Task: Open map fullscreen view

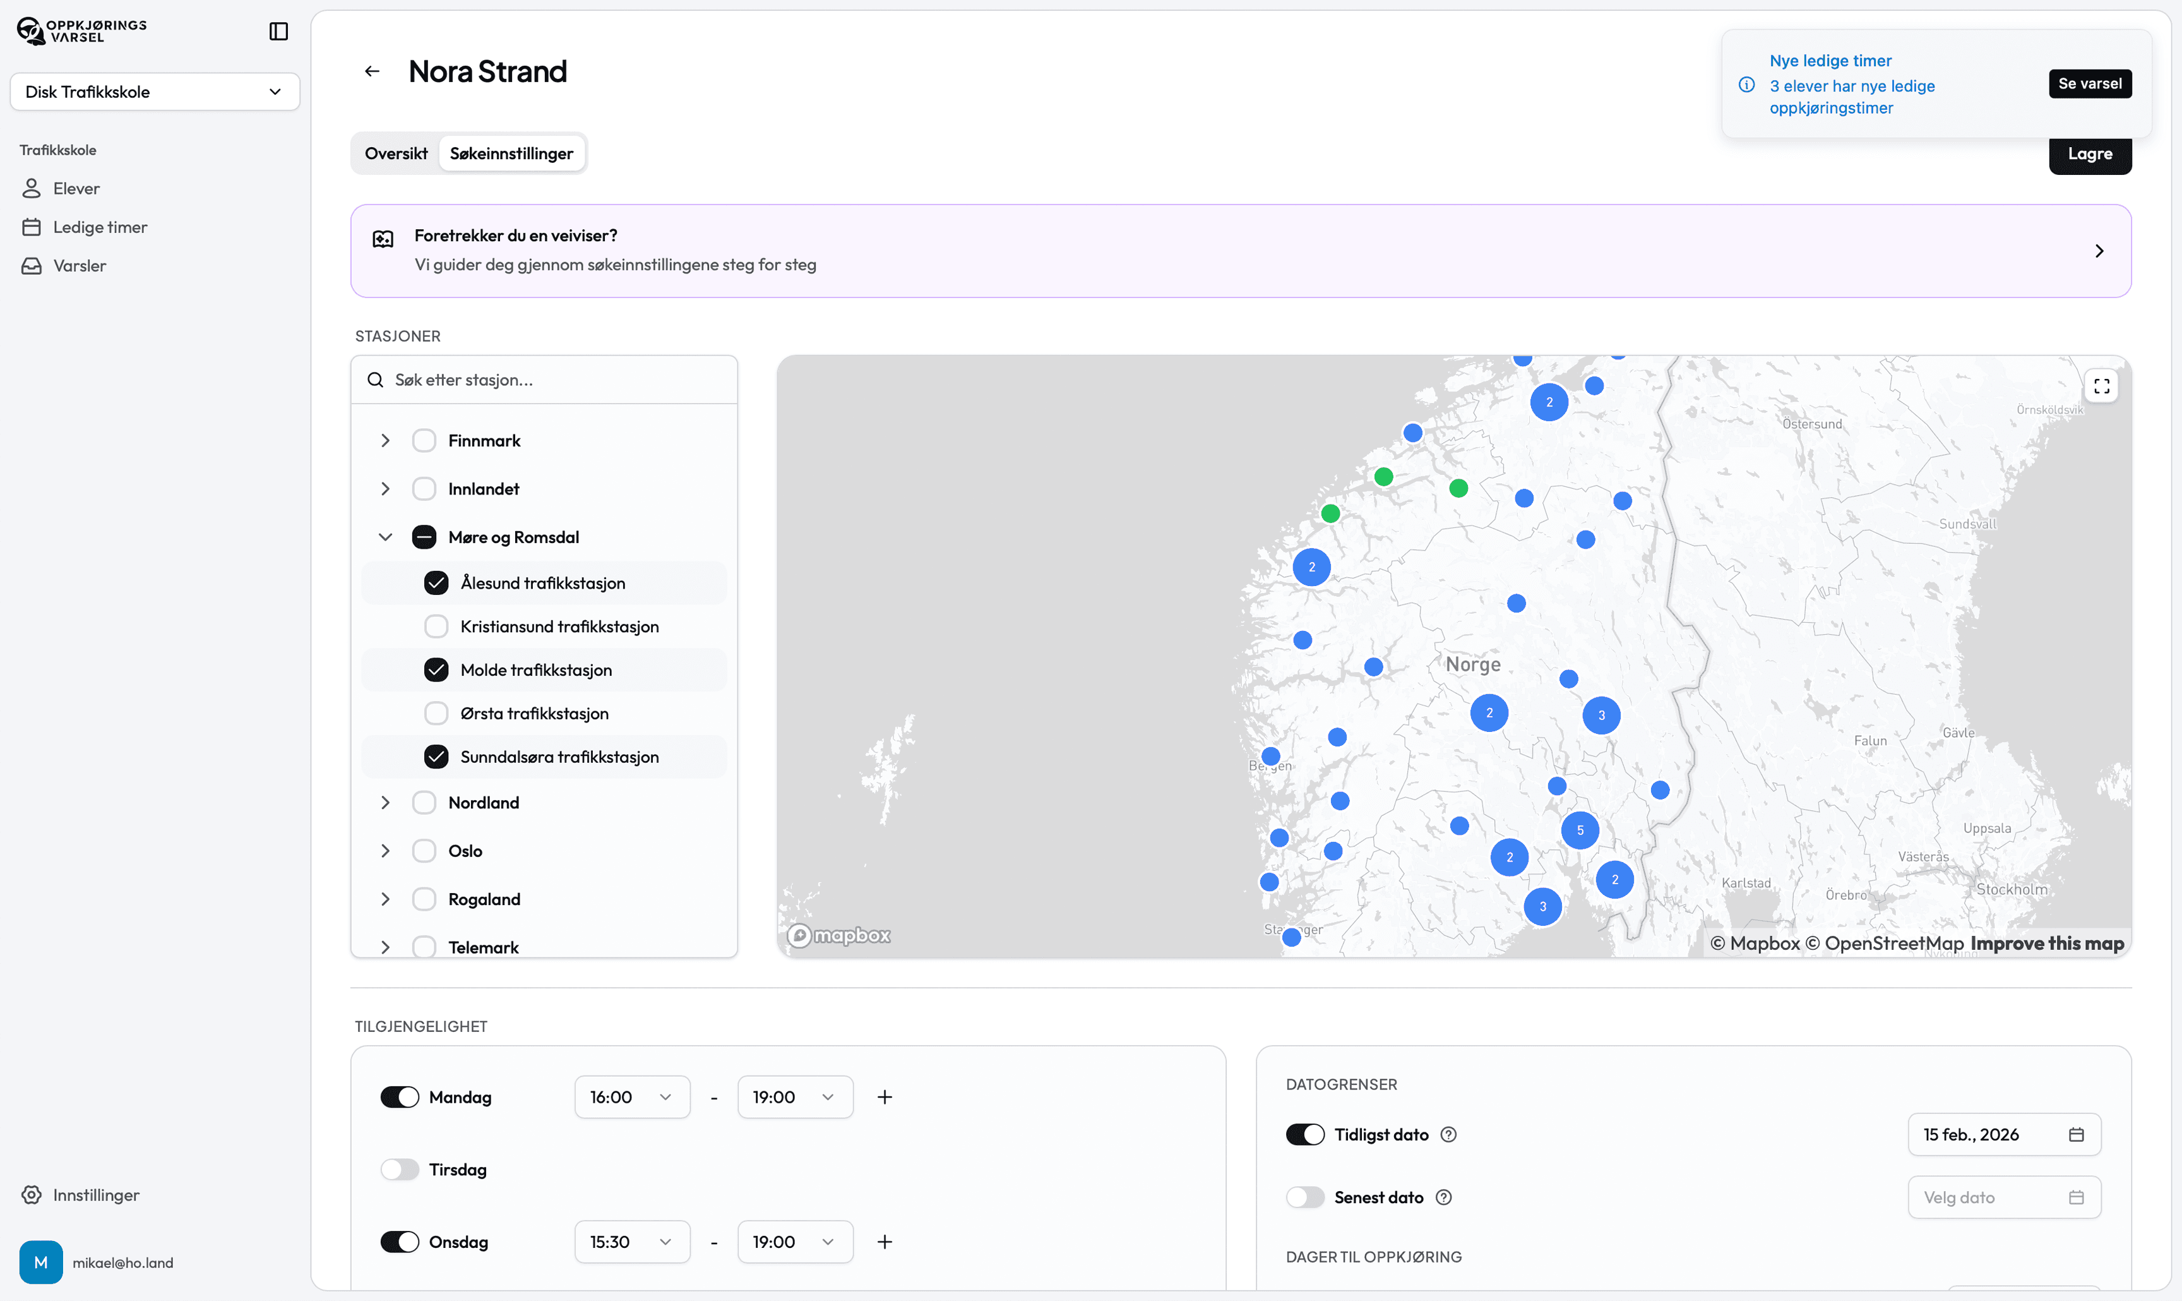Action: pos(2101,386)
